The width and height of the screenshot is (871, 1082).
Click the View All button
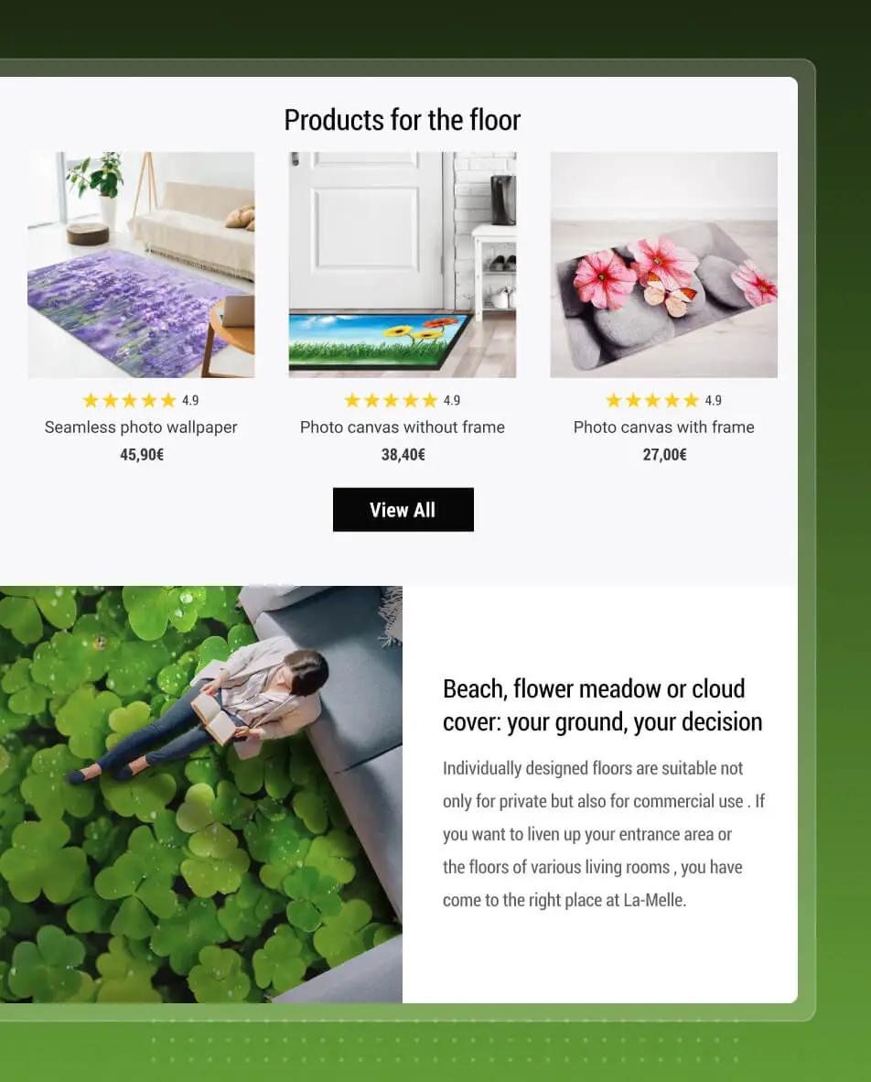click(403, 509)
